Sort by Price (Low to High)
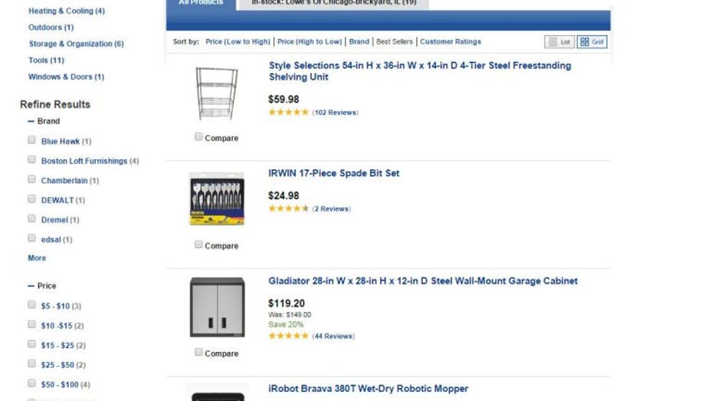 (x=237, y=42)
